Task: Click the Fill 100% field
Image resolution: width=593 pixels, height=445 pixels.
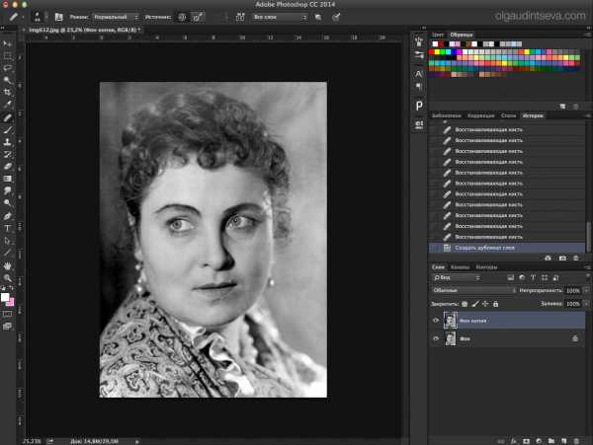Action: click(x=573, y=304)
